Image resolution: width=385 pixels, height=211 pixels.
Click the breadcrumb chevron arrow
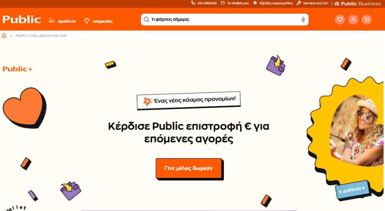coord(11,36)
